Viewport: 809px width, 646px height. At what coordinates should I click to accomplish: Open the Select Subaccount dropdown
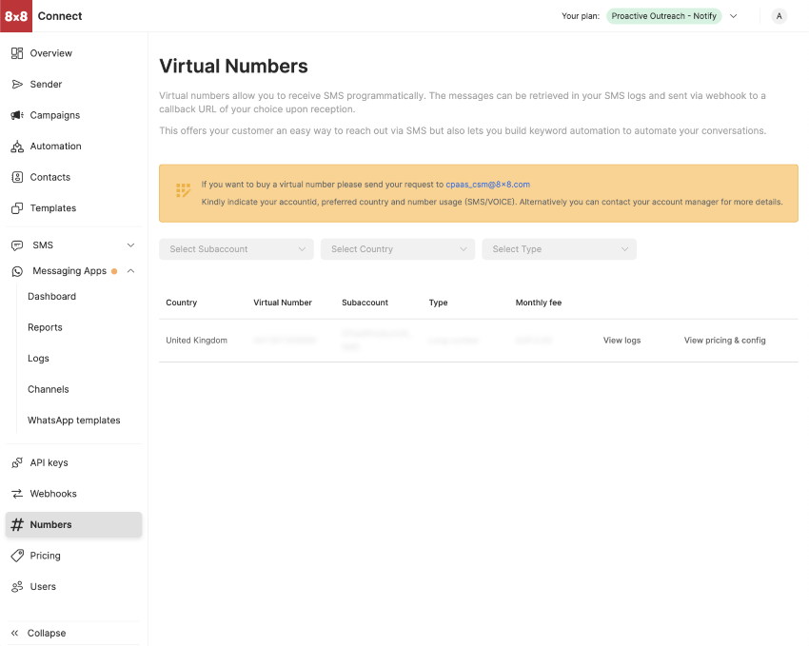[x=236, y=249]
